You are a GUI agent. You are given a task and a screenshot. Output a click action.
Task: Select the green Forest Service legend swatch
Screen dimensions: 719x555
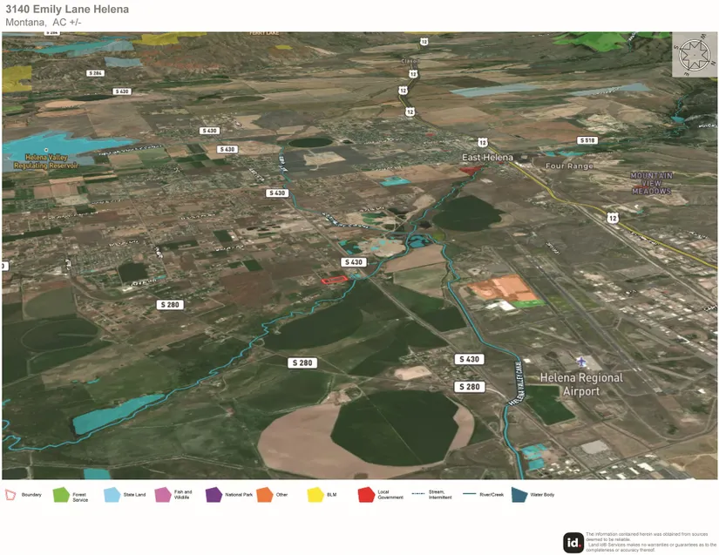(61, 495)
